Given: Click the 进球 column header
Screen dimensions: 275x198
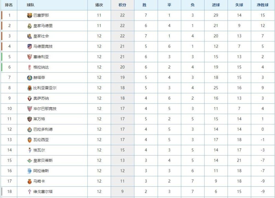Looking at the screenshot, I should pyautogui.click(x=216, y=5).
